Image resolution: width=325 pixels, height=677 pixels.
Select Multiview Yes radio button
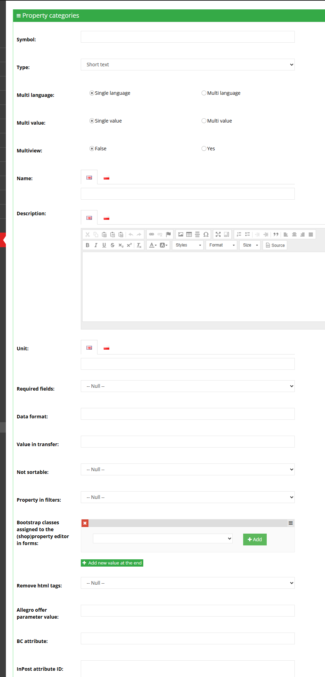204,149
